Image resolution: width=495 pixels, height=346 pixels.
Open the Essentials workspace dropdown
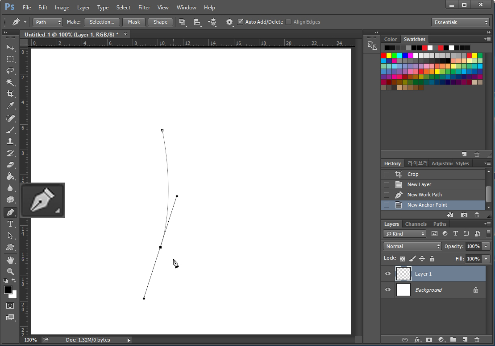461,22
